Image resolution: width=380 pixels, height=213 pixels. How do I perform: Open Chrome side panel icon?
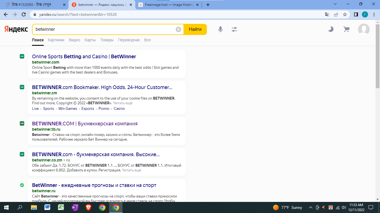click(x=356, y=14)
